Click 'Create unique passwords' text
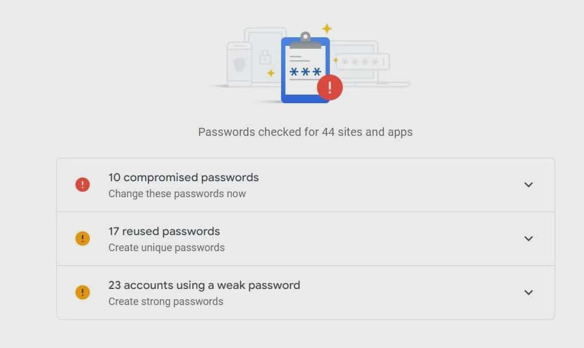The width and height of the screenshot is (584, 348). click(166, 248)
